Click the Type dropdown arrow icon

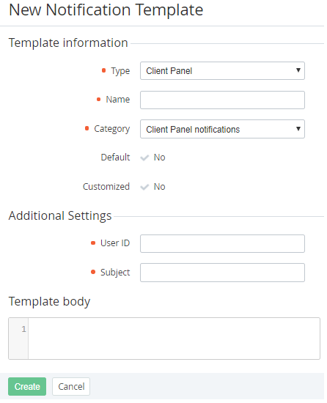pos(298,70)
